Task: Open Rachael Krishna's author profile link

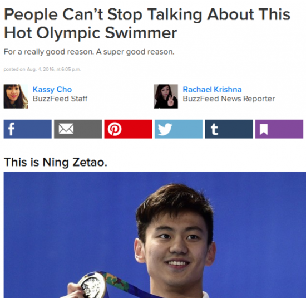Action: [x=212, y=90]
